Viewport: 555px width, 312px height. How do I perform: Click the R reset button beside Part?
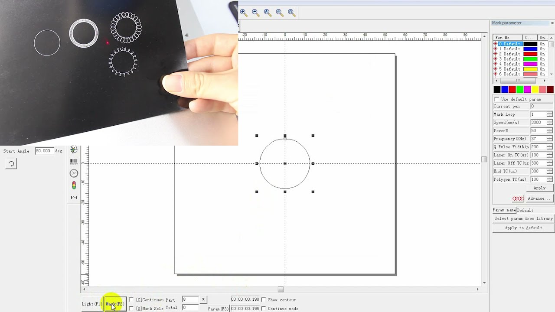coord(203,300)
